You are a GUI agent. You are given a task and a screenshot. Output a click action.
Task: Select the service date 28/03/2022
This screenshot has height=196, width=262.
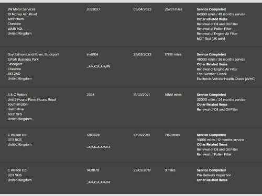[x=142, y=54]
